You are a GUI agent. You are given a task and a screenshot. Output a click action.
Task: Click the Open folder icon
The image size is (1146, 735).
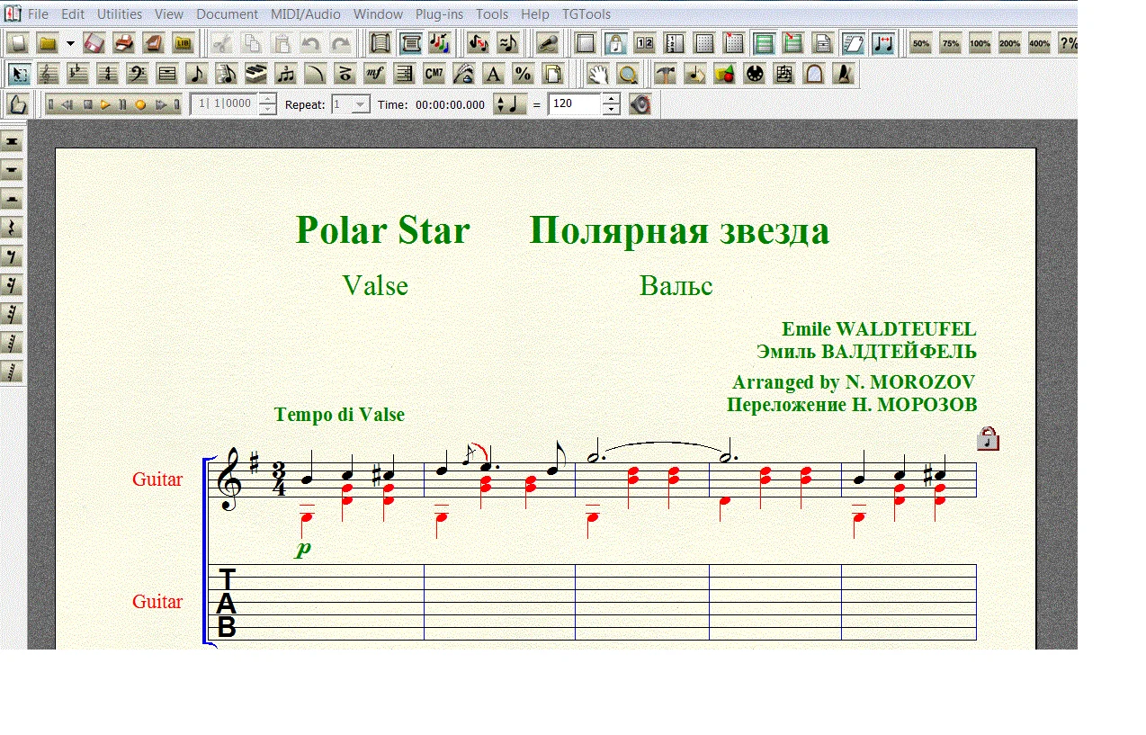click(x=48, y=42)
